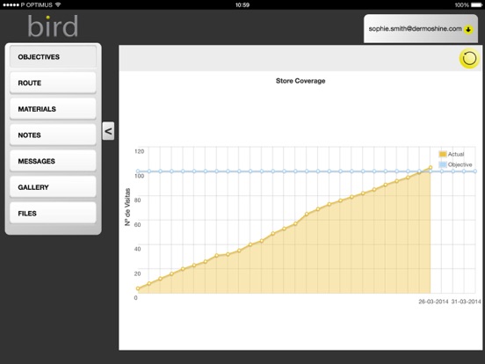The image size is (485, 364).
Task: Select the first Actual data point near zero
Action: [x=138, y=288]
